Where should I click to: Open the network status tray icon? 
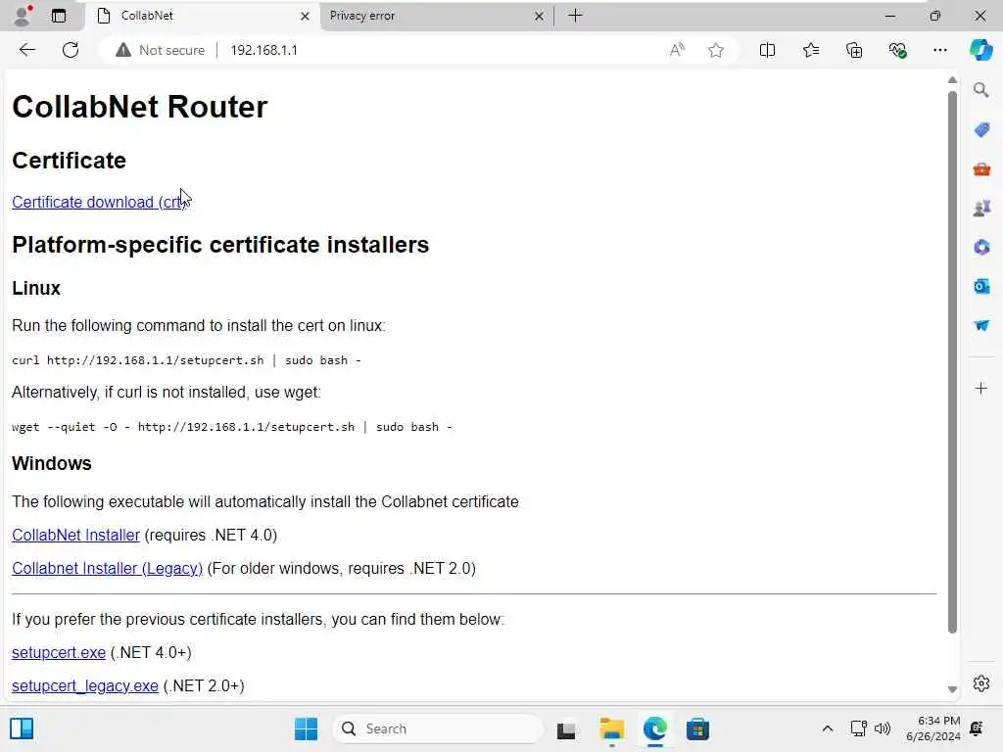point(858,728)
